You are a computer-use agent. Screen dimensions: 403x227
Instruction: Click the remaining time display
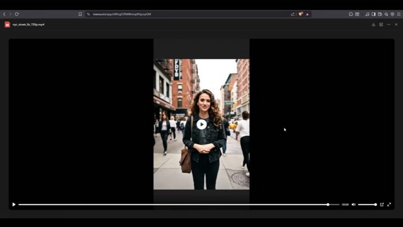pyautogui.click(x=345, y=205)
